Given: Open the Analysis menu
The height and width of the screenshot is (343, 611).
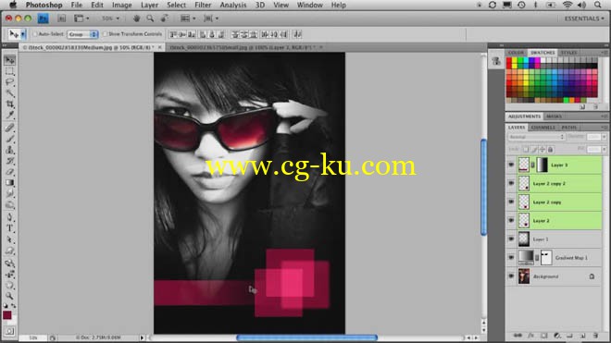Looking at the screenshot, I should [x=233, y=5].
